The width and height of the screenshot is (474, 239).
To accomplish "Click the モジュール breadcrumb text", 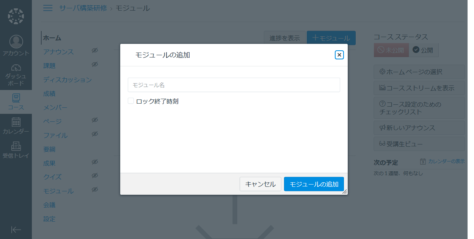I will (133, 8).
